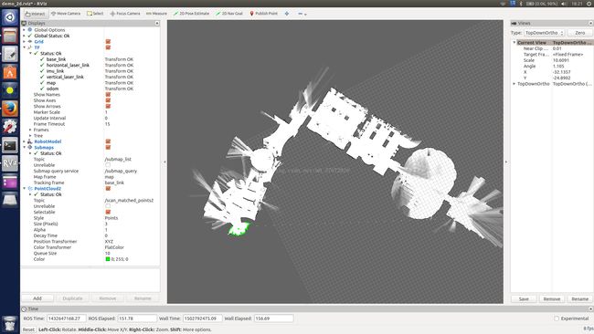Click the battery indicator in top bar
Image resolution: width=594 pixels, height=334 pixels.
(541, 4)
